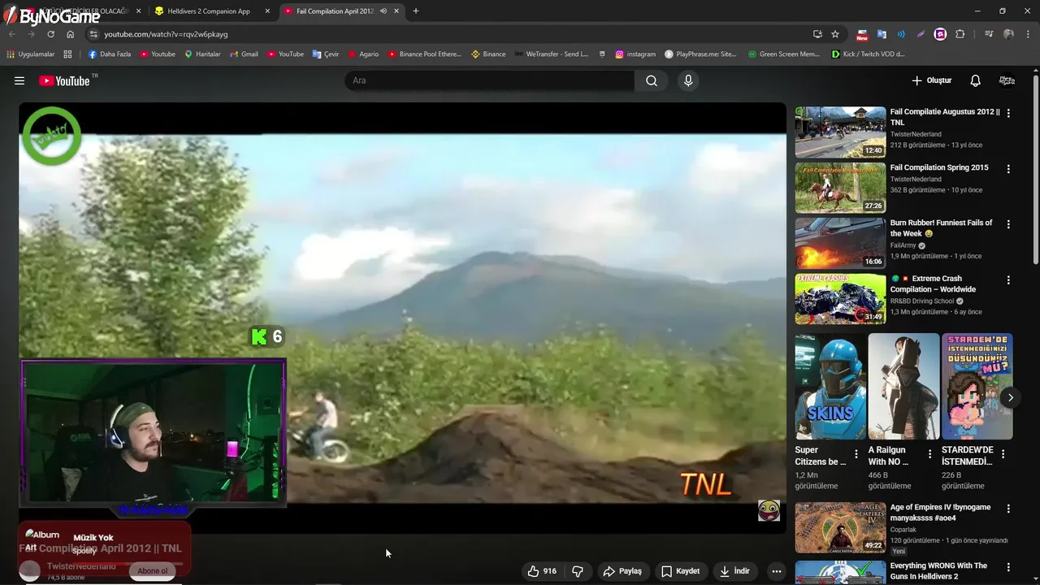Open more actions under the video
Screen dimensions: 1040x585
tap(776, 571)
